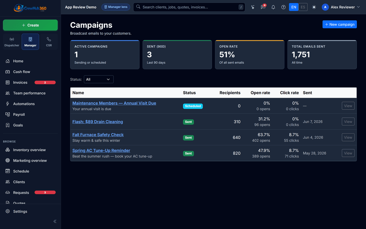The image size is (366, 229).
Task: Click the Total Emails Sent card
Action: 322,55
